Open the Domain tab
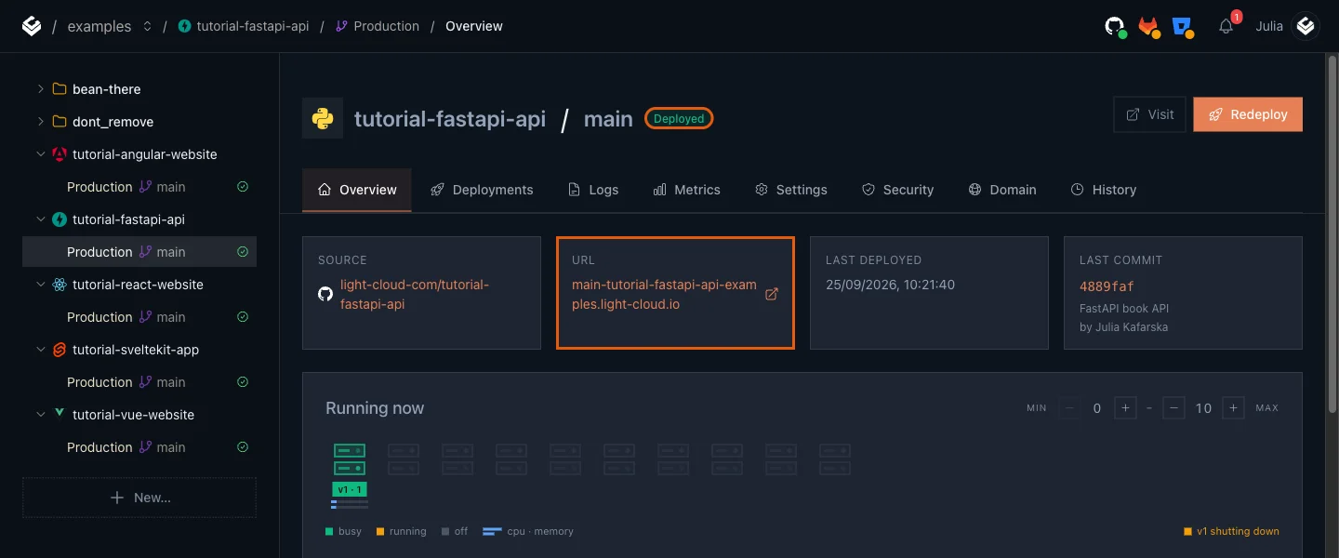This screenshot has height=558, width=1339. [1002, 190]
